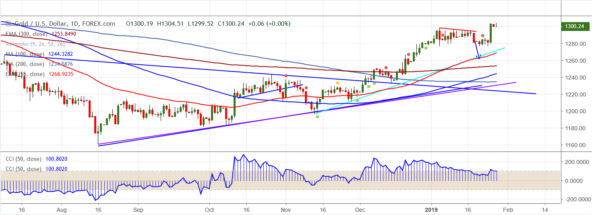Click the Aug label on time axis

pyautogui.click(x=62, y=210)
